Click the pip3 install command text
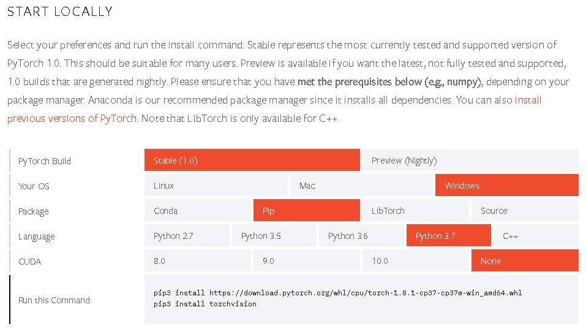 click(337, 293)
